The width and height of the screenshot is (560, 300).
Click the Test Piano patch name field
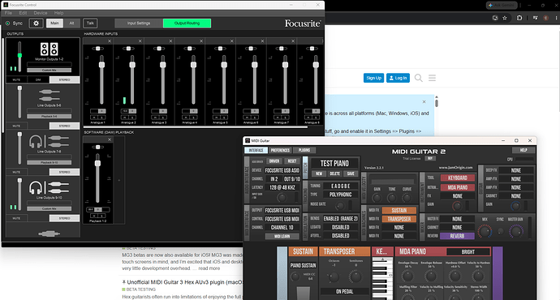[x=334, y=163]
